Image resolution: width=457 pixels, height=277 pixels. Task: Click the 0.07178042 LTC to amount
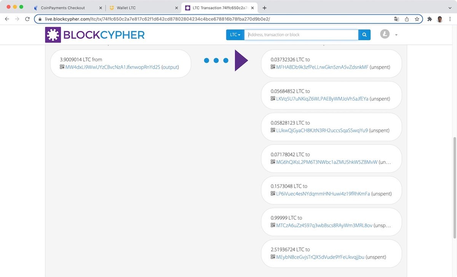290,155
